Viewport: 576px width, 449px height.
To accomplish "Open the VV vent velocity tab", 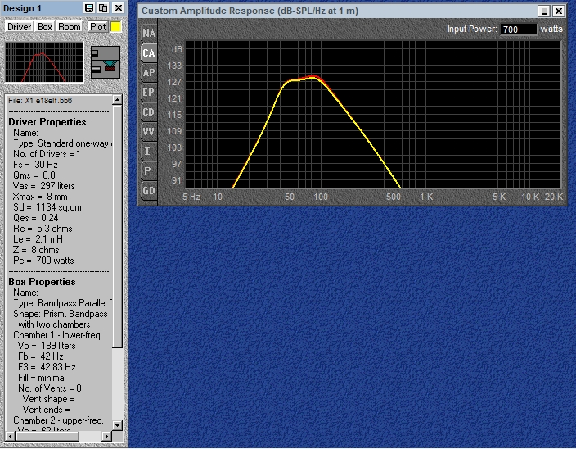I will tap(149, 132).
